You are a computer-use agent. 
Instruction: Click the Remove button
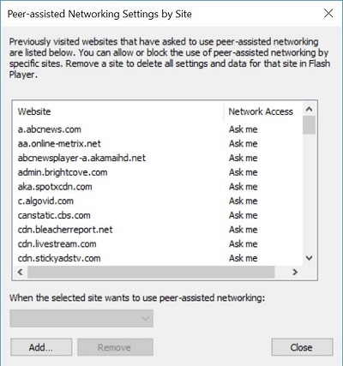pyautogui.click(x=115, y=347)
